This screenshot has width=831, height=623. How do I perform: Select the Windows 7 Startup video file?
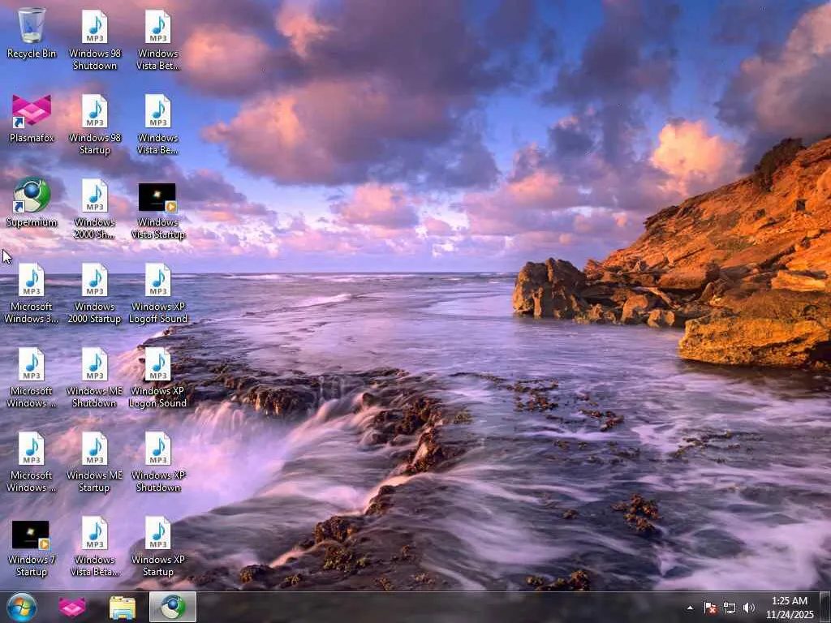[32, 548]
